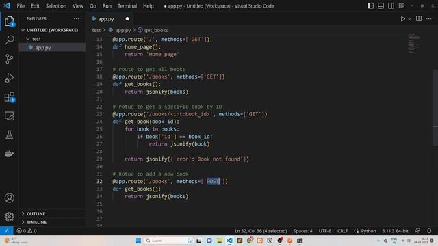The width and height of the screenshot is (438, 246).
Task: Click the Run Python File play button
Action: click(402, 19)
